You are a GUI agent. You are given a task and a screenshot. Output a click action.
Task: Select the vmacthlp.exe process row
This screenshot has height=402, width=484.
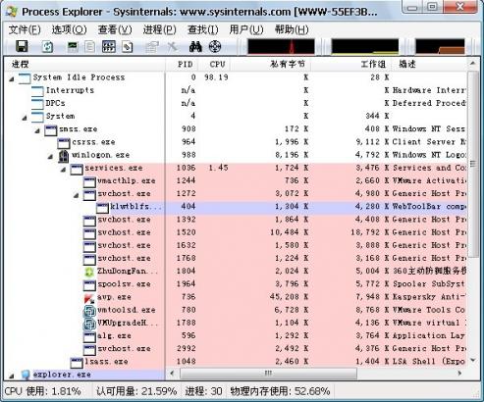236,180
